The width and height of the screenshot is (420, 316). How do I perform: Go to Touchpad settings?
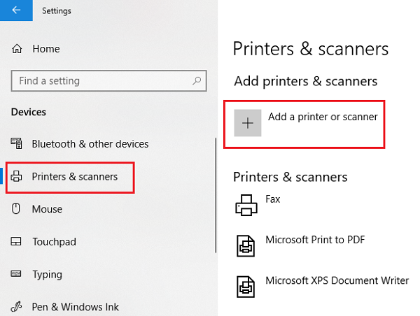pyautogui.click(x=54, y=242)
